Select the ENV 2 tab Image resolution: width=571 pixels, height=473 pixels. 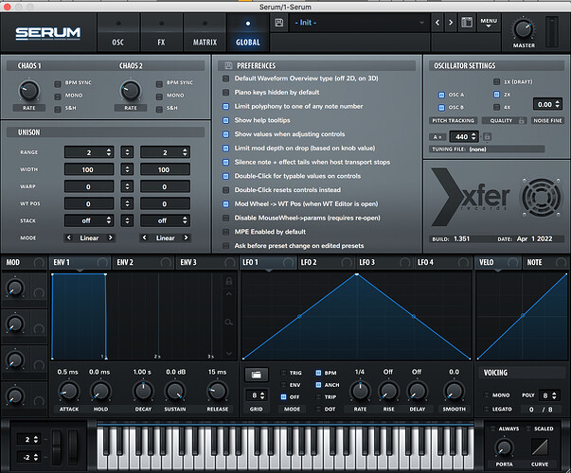pos(144,262)
